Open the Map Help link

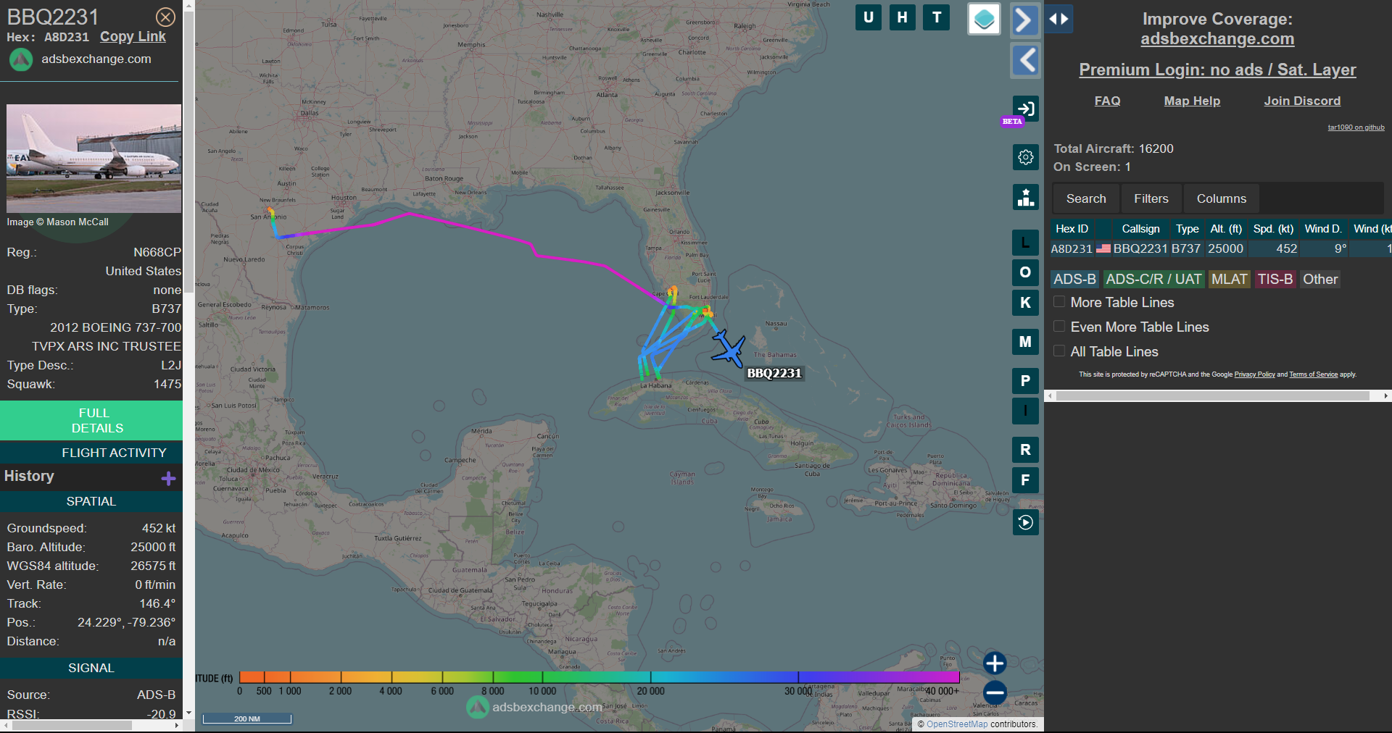pos(1192,101)
